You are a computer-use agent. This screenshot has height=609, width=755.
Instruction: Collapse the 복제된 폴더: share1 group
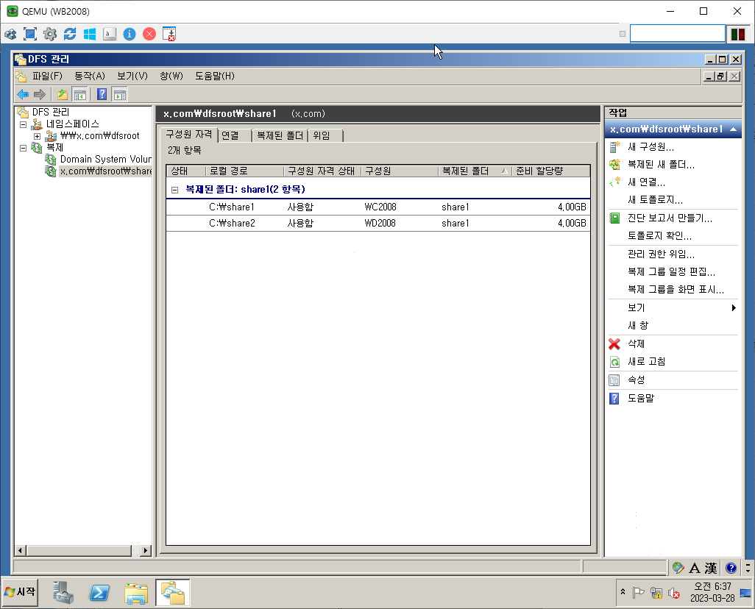[175, 190]
